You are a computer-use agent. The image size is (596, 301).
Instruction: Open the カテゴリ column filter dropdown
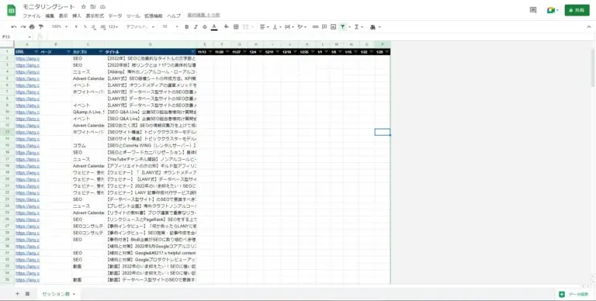(x=101, y=52)
